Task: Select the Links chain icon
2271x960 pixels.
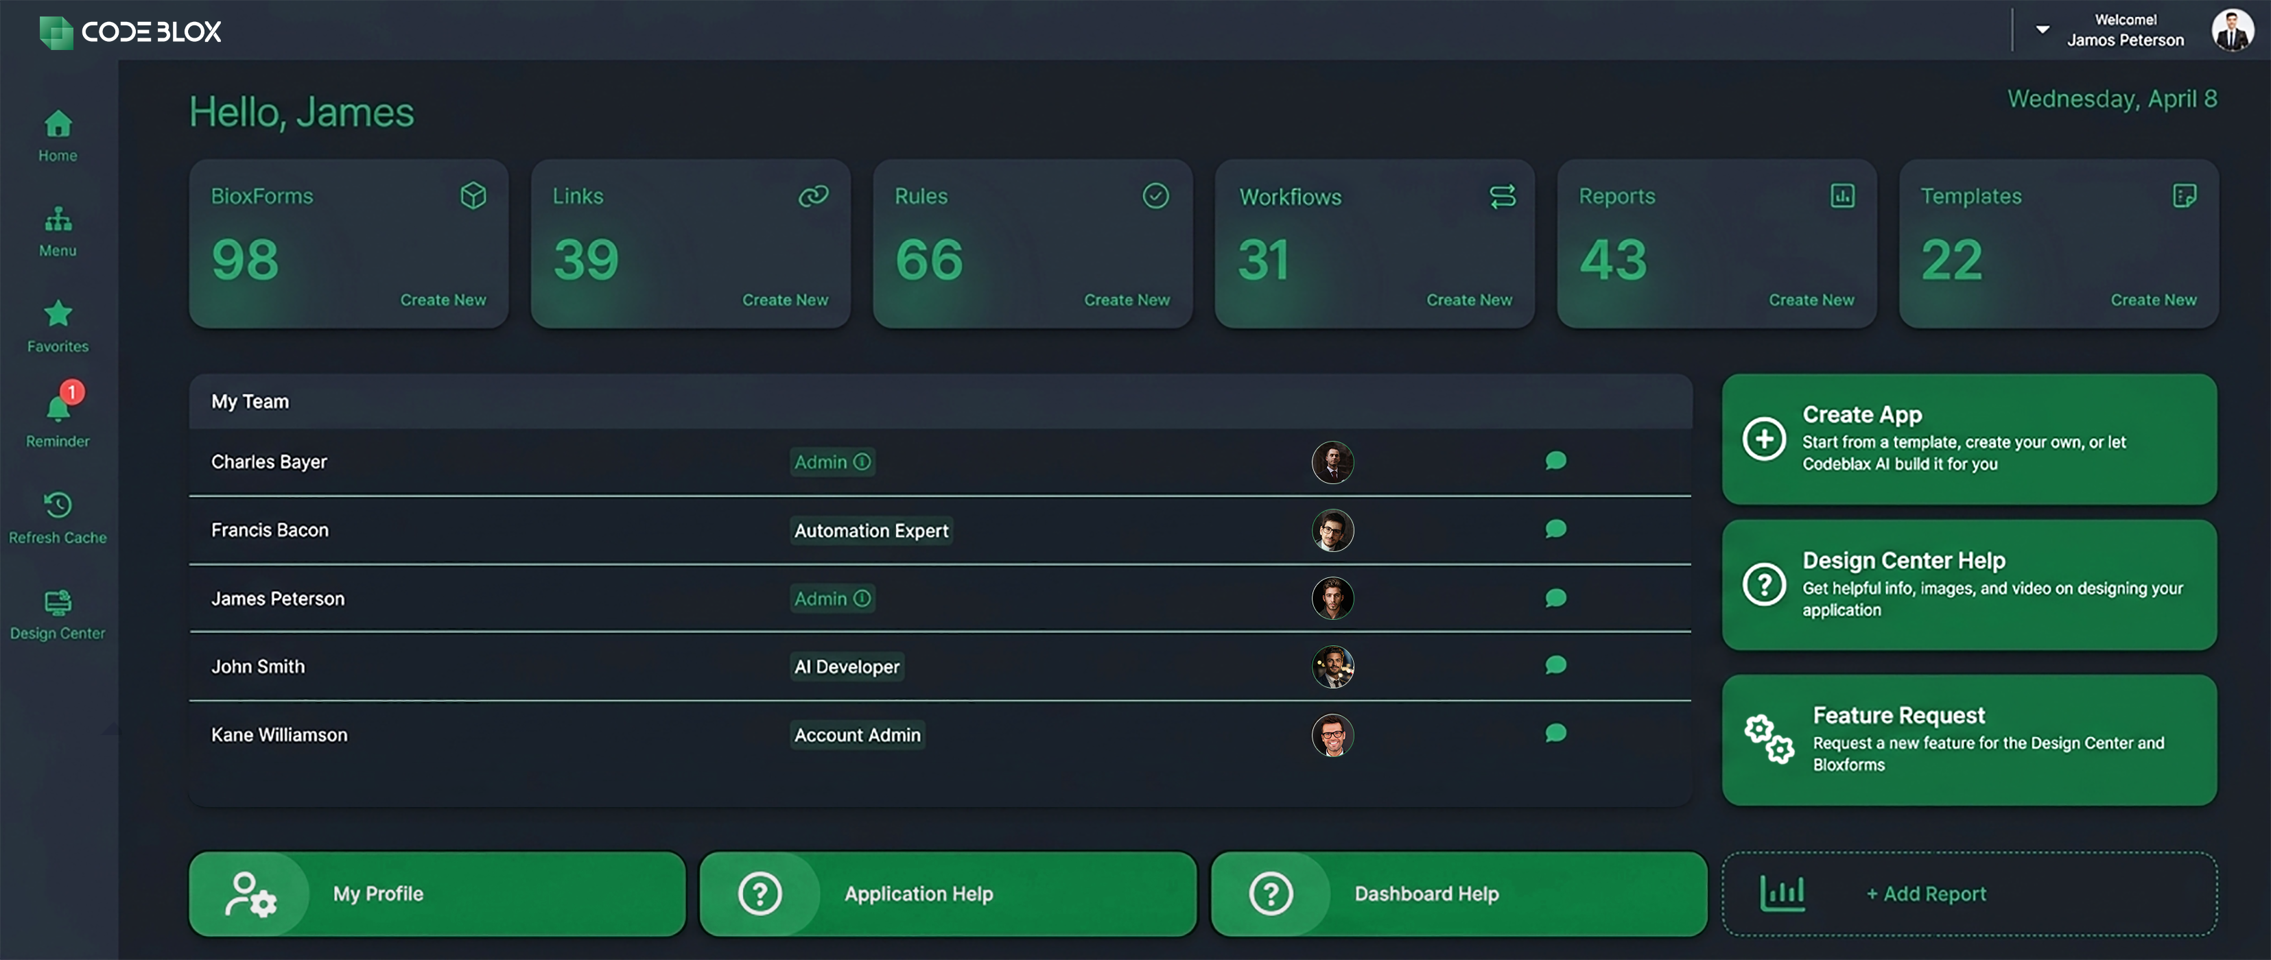Action: 812,195
